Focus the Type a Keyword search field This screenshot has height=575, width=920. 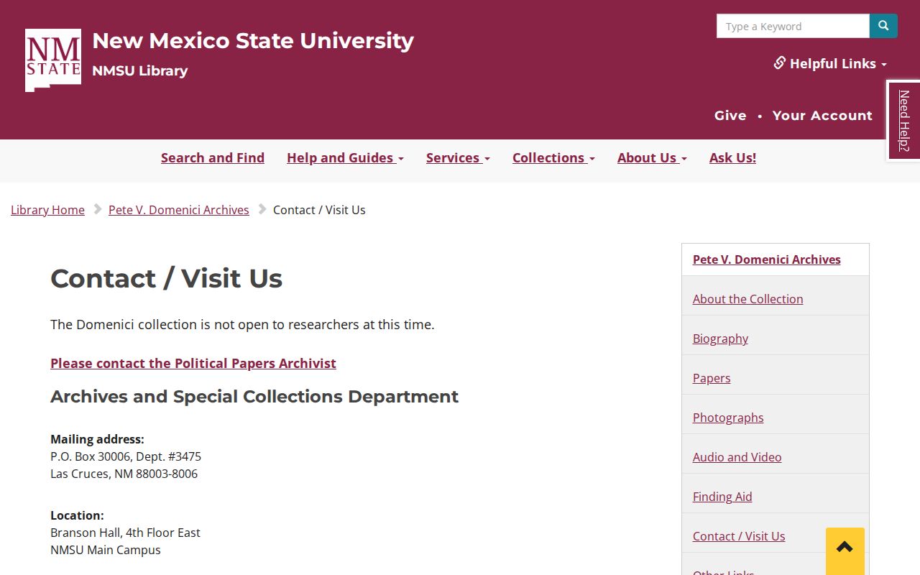(793, 26)
